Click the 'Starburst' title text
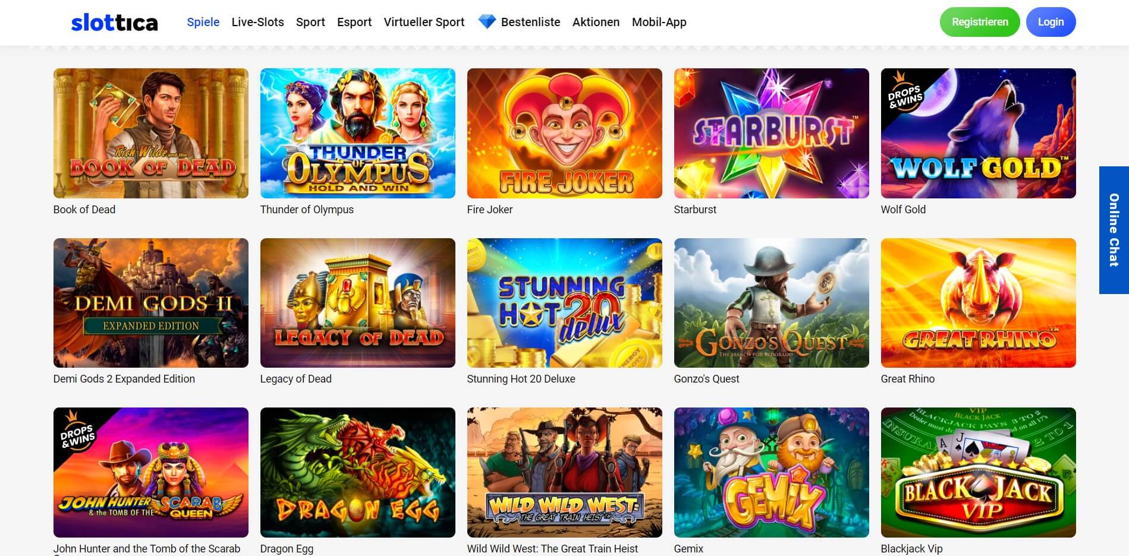 (x=695, y=210)
